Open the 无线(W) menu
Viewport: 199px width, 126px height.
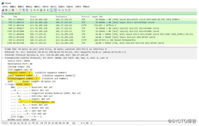click(x=70, y=7)
